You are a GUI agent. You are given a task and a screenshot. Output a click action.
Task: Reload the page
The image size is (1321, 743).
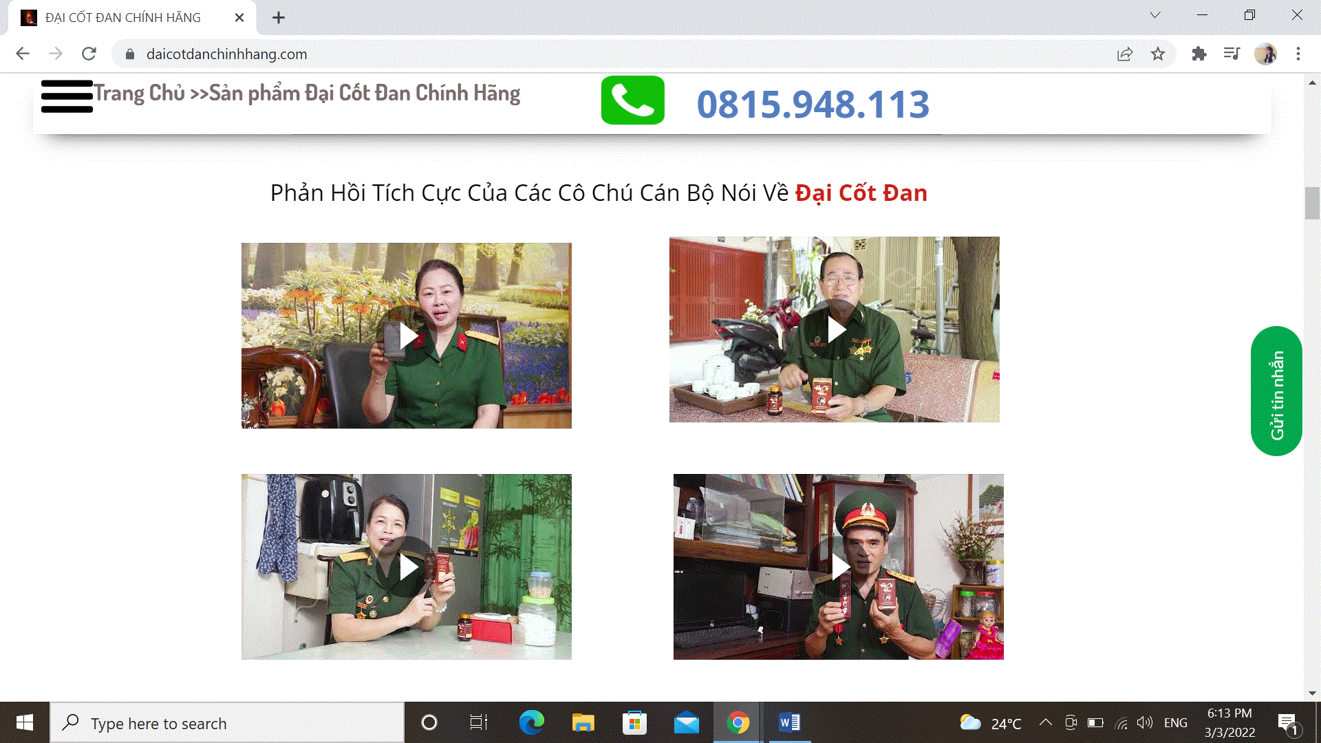click(89, 54)
